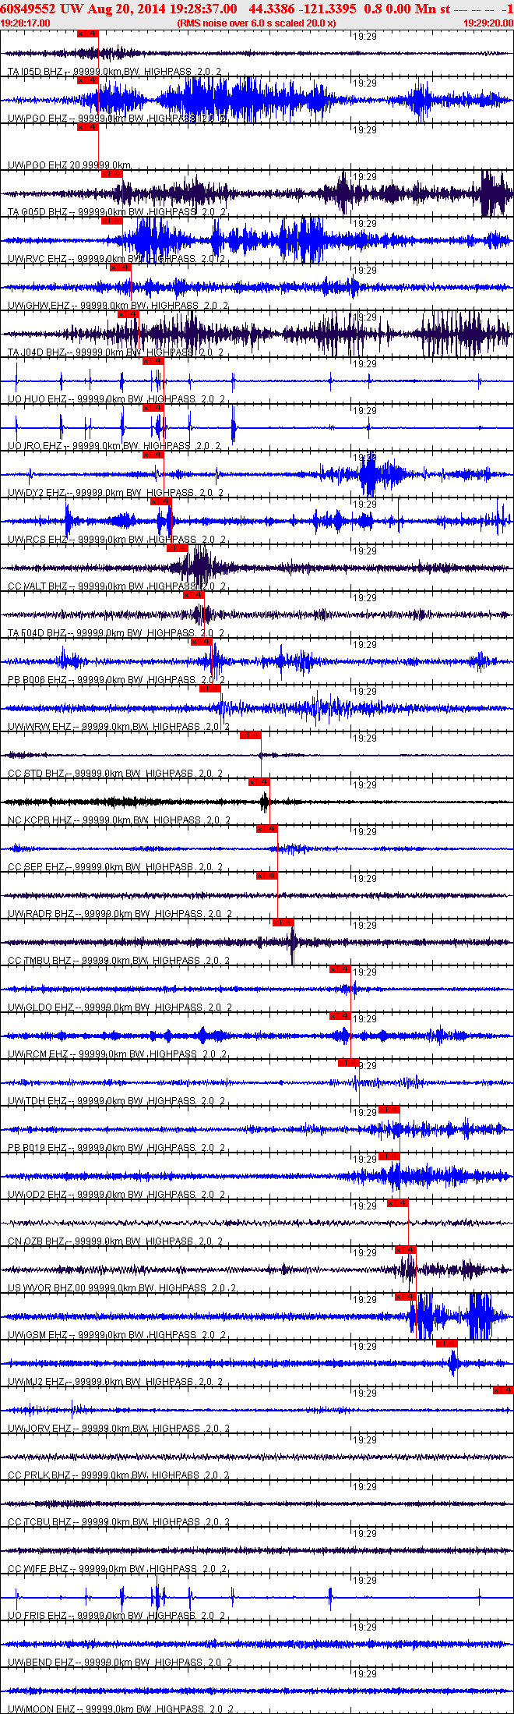Select the UW RCM EHZ station label
The image size is (514, 1714).
tap(117, 1054)
